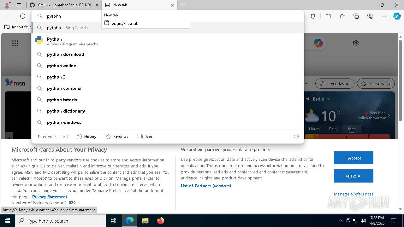Screen dimensions: 404x227
Task: Close the GitHub tab
Action: pos(97,5)
